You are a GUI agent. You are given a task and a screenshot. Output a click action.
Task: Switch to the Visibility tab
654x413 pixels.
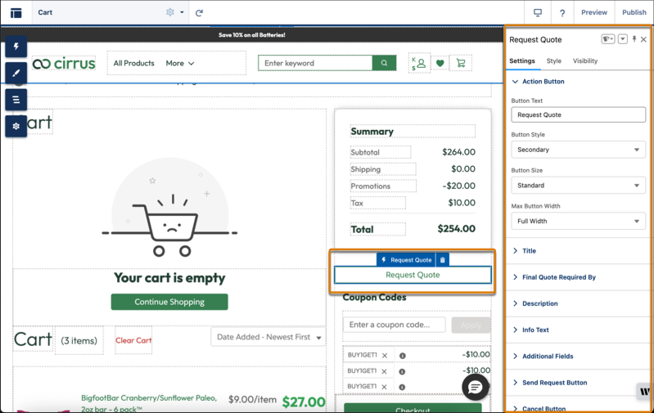click(x=584, y=61)
